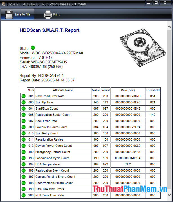The height and width of the screenshot is (202, 173).
Task: Click the 39 C temperature value
Action: pos(128,164)
